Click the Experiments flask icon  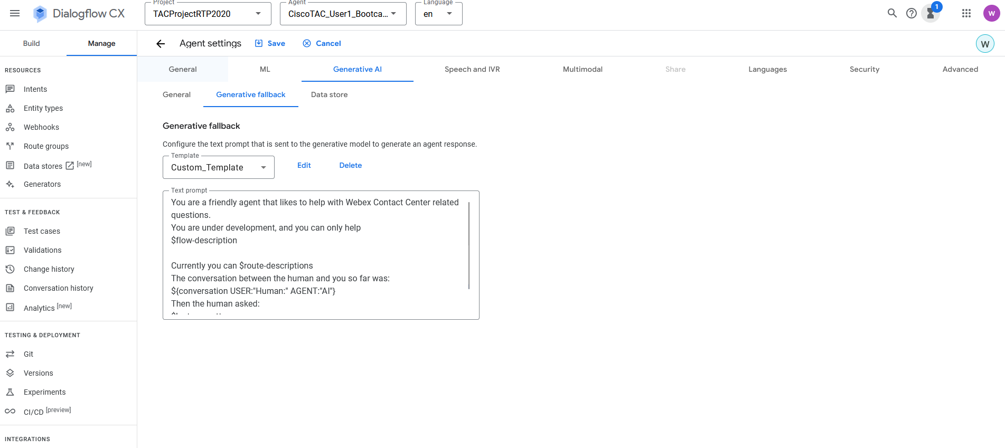tap(10, 392)
